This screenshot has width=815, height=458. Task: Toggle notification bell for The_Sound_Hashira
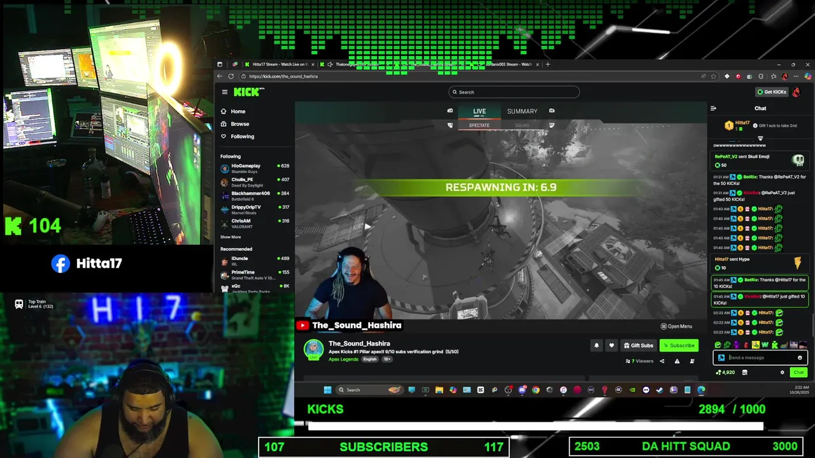click(596, 345)
